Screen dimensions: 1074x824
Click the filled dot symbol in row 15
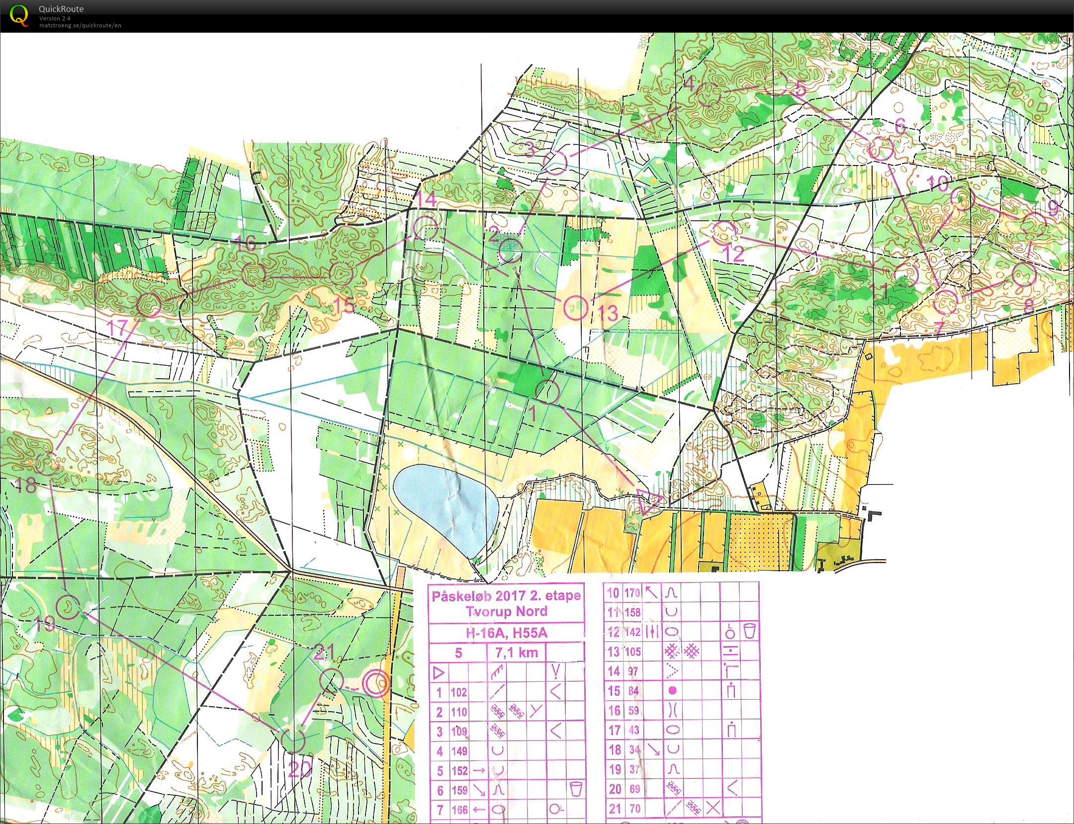click(x=672, y=691)
